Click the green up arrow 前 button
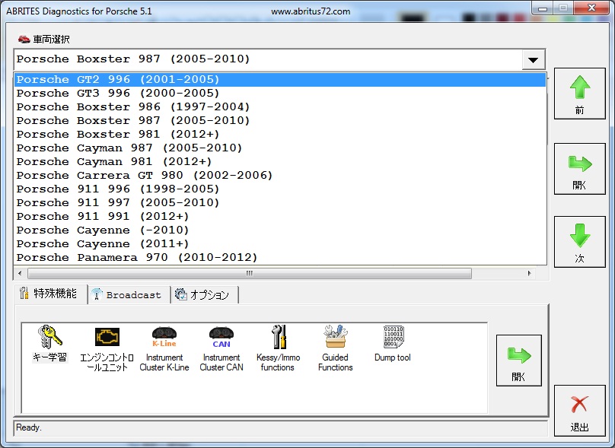The image size is (615, 448). 580,94
